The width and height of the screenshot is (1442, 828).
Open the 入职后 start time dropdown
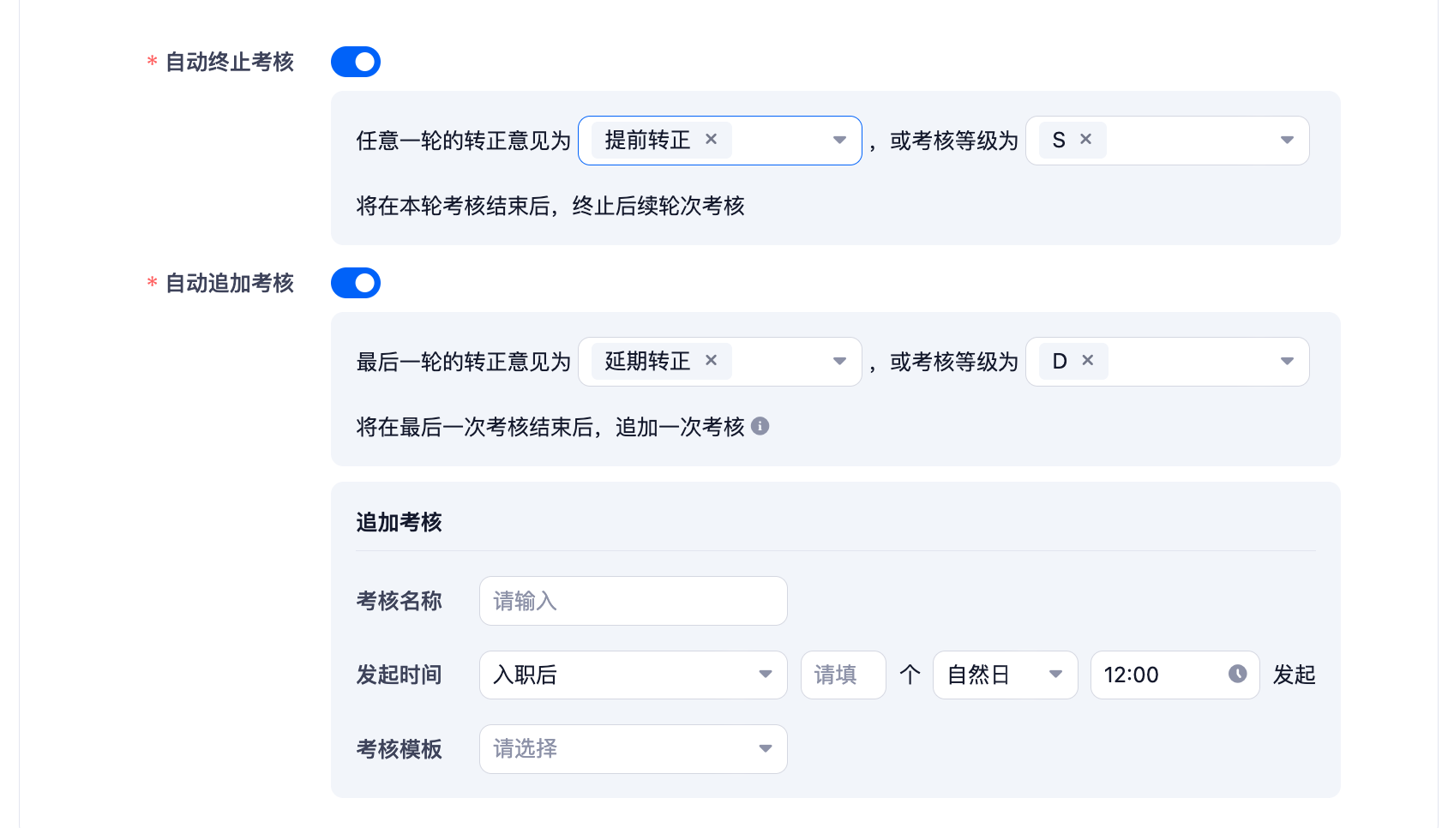coord(633,675)
